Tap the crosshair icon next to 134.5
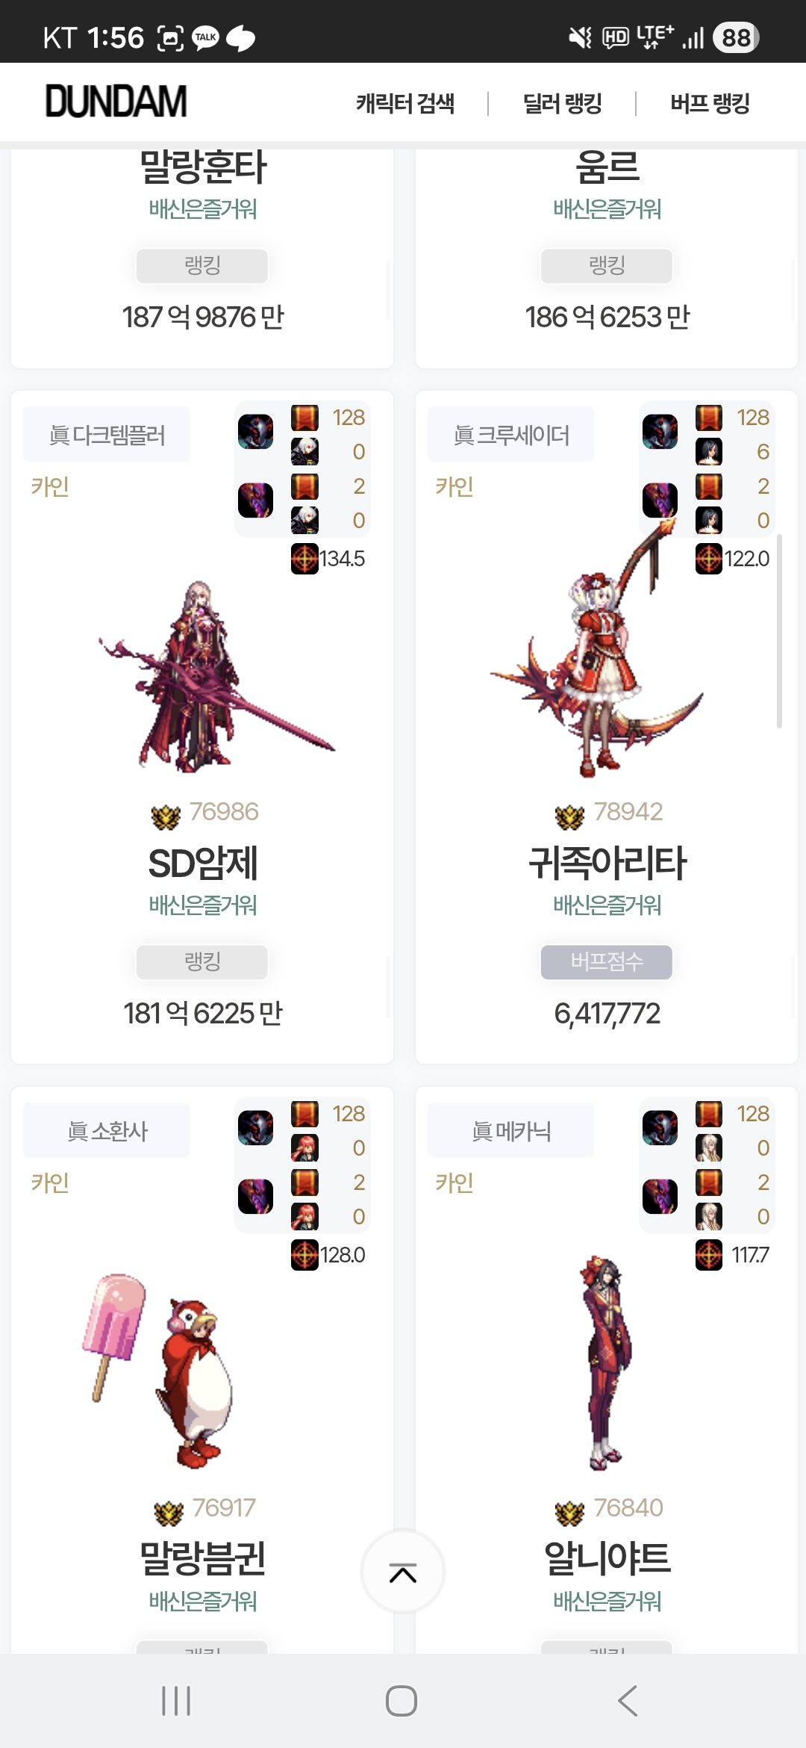The image size is (806, 1748). pos(304,559)
